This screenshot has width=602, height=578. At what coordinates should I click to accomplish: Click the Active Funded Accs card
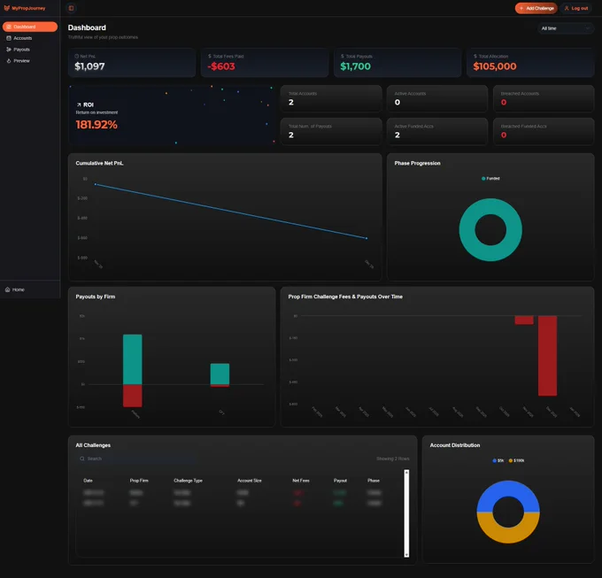pos(437,131)
